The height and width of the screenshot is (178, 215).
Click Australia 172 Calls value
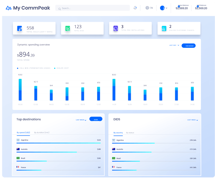point(193,149)
